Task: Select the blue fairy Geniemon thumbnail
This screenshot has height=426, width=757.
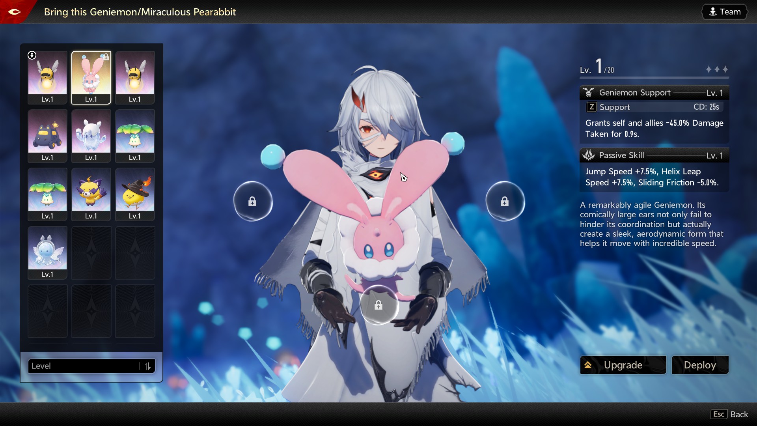Action: click(47, 252)
